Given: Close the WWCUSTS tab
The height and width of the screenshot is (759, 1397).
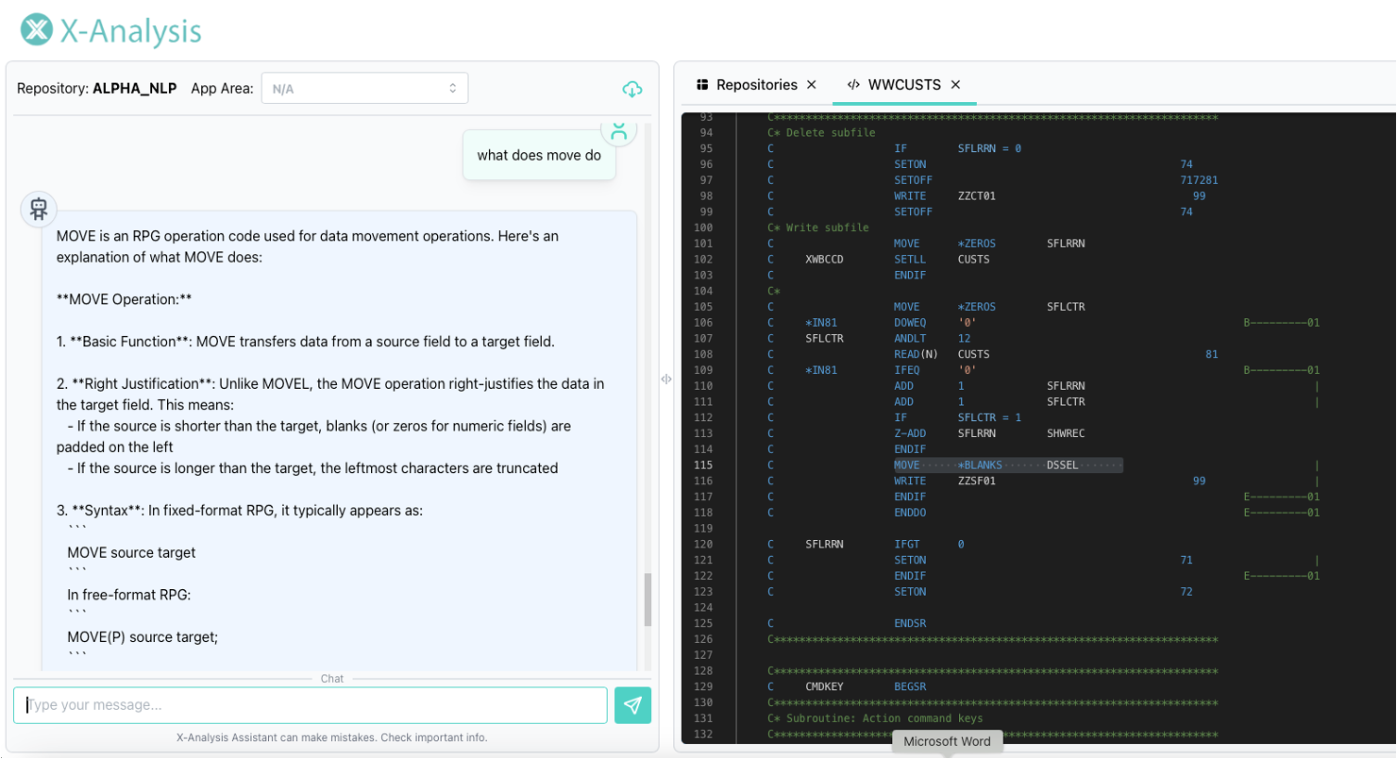Looking at the screenshot, I should pos(955,85).
